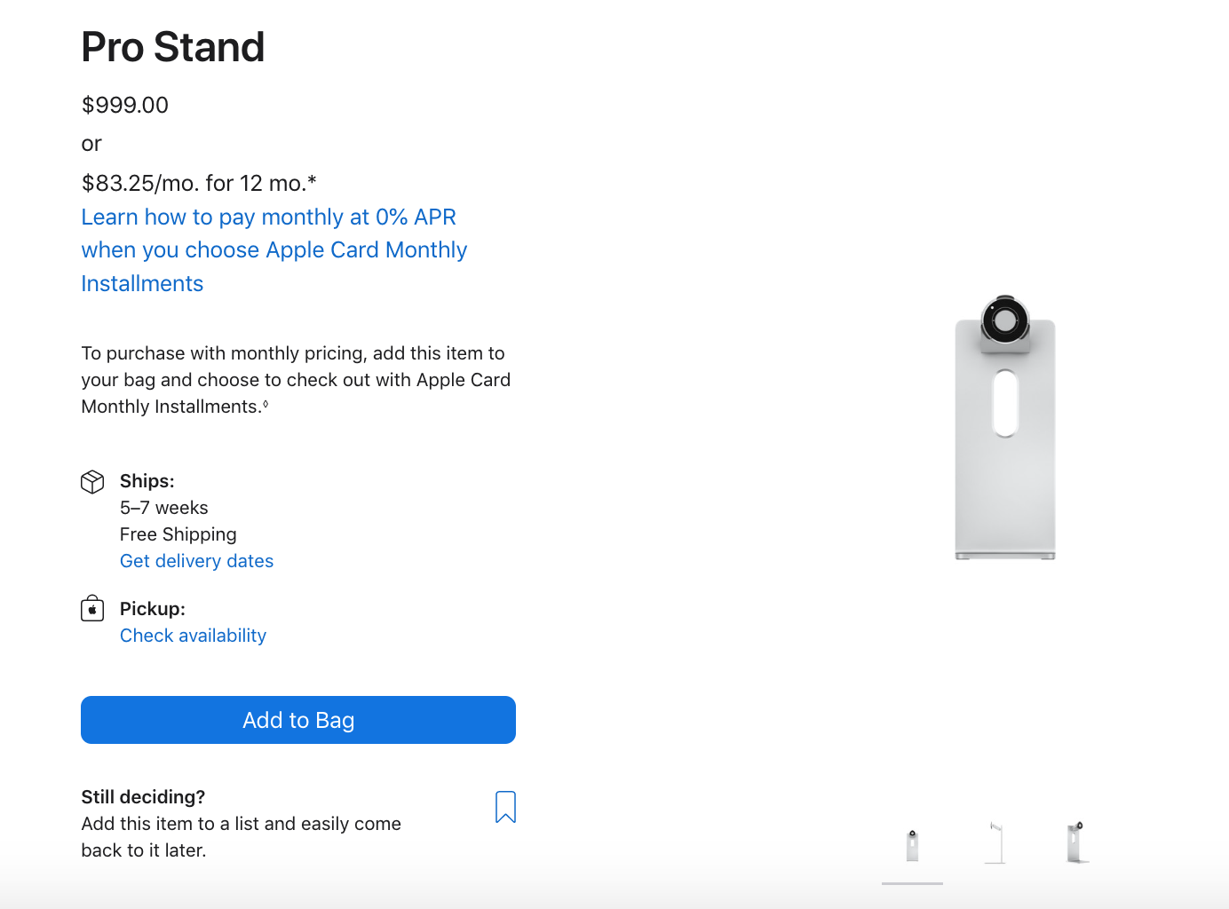Click the shipping box icon beside Ships
The image size is (1229, 909).
point(92,482)
